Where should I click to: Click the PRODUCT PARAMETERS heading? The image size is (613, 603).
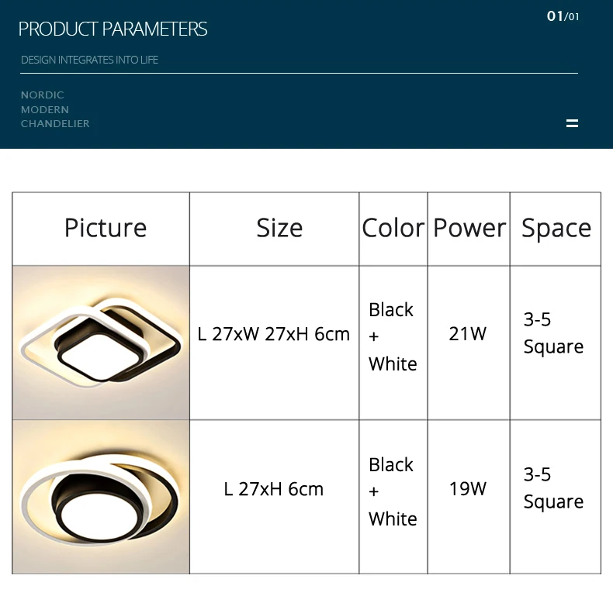point(113,29)
